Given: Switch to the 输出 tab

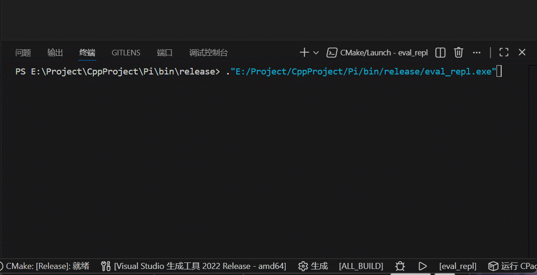Looking at the screenshot, I should pyautogui.click(x=55, y=53).
